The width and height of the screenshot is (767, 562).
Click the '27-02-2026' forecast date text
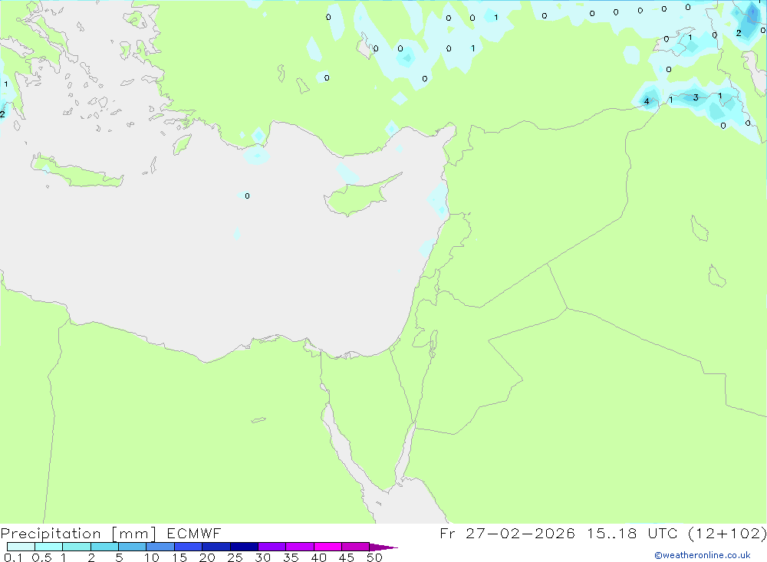pos(520,533)
